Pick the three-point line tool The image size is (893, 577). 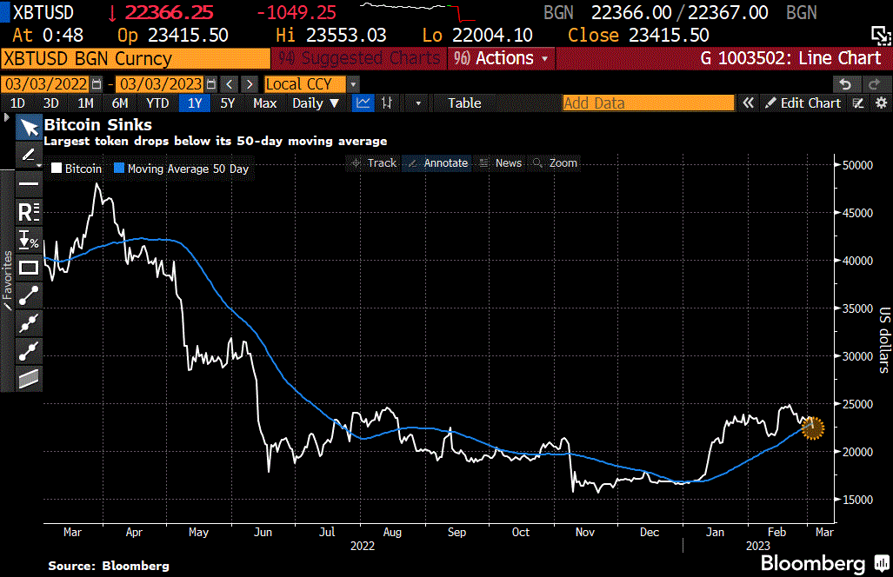(29, 323)
